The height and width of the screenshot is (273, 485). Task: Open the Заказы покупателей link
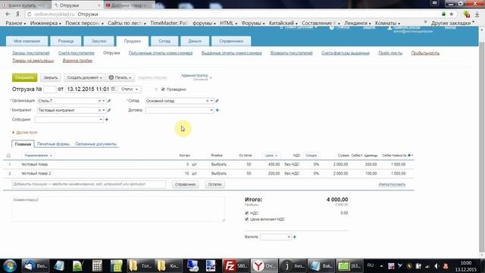(x=30, y=53)
